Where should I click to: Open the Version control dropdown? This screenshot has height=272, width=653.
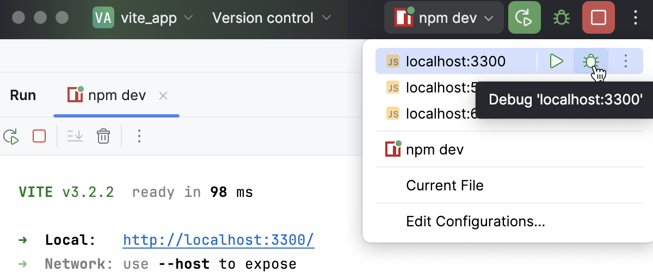271,18
